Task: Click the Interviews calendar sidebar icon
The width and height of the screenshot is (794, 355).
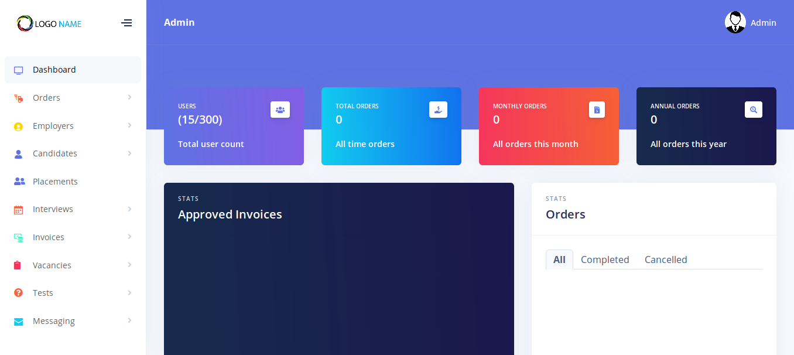Action: [x=19, y=210]
